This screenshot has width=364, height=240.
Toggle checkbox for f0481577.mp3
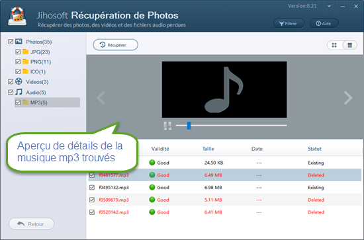[x=92, y=175]
